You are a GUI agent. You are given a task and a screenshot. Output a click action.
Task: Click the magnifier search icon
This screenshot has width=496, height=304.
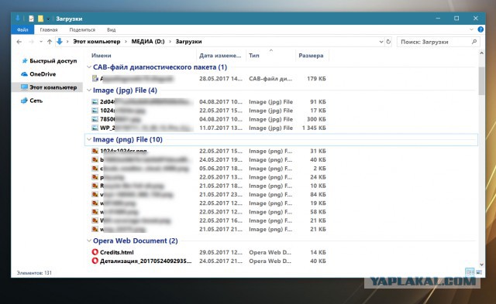coord(474,42)
